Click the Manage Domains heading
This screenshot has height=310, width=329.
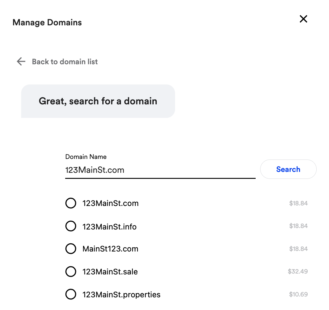coord(47,22)
